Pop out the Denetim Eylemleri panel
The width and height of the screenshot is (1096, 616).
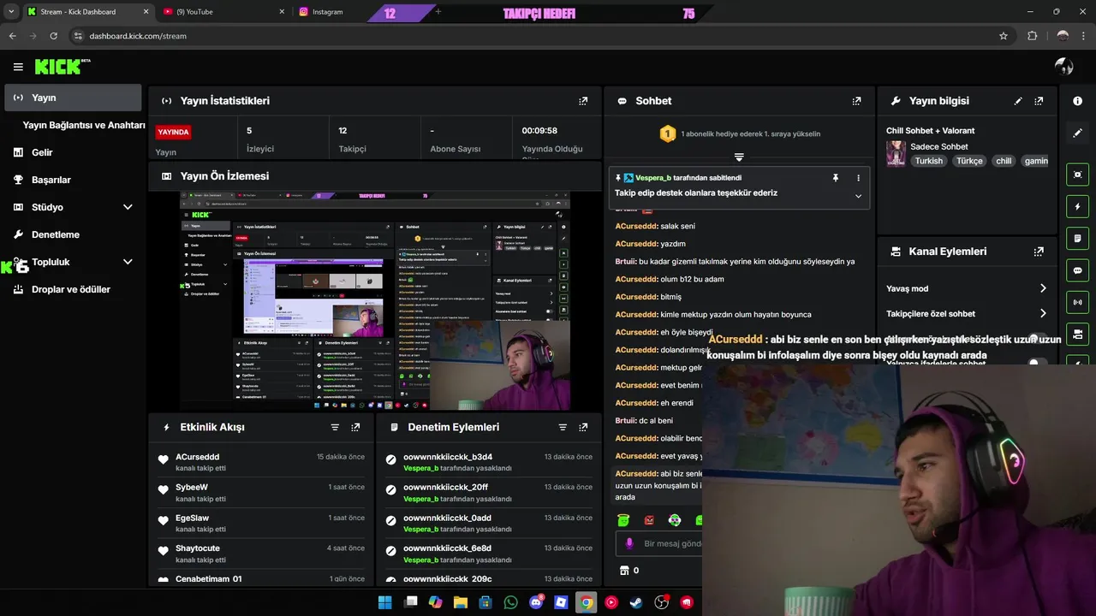tap(583, 427)
